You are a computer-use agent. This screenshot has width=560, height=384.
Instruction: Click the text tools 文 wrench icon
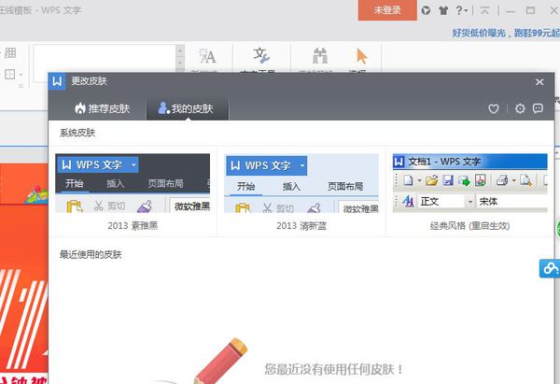coord(261,56)
